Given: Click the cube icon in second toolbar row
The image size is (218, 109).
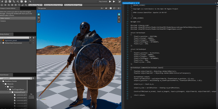Looking at the screenshot, I should click(x=12, y=5).
